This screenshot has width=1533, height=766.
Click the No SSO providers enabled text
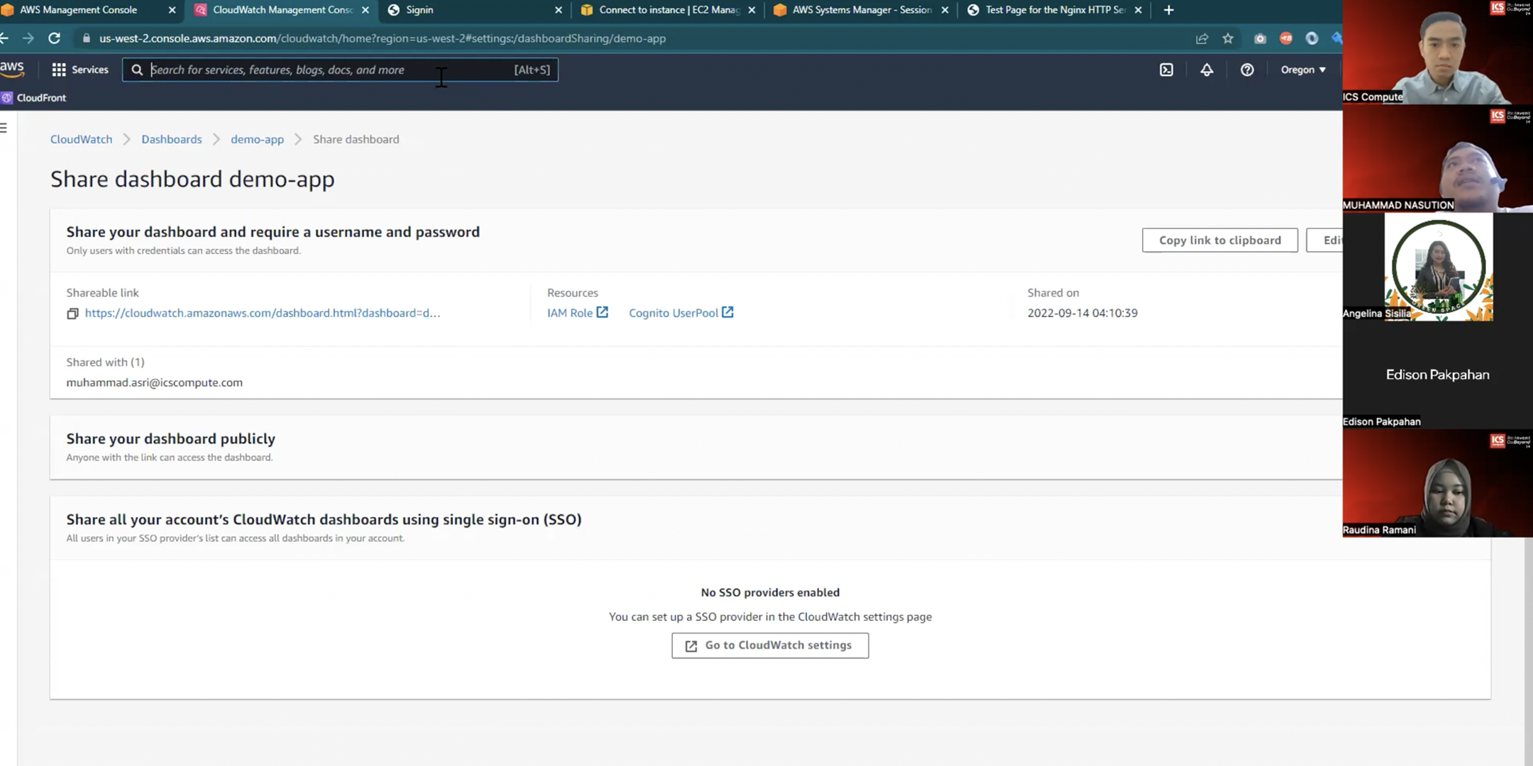coord(770,592)
